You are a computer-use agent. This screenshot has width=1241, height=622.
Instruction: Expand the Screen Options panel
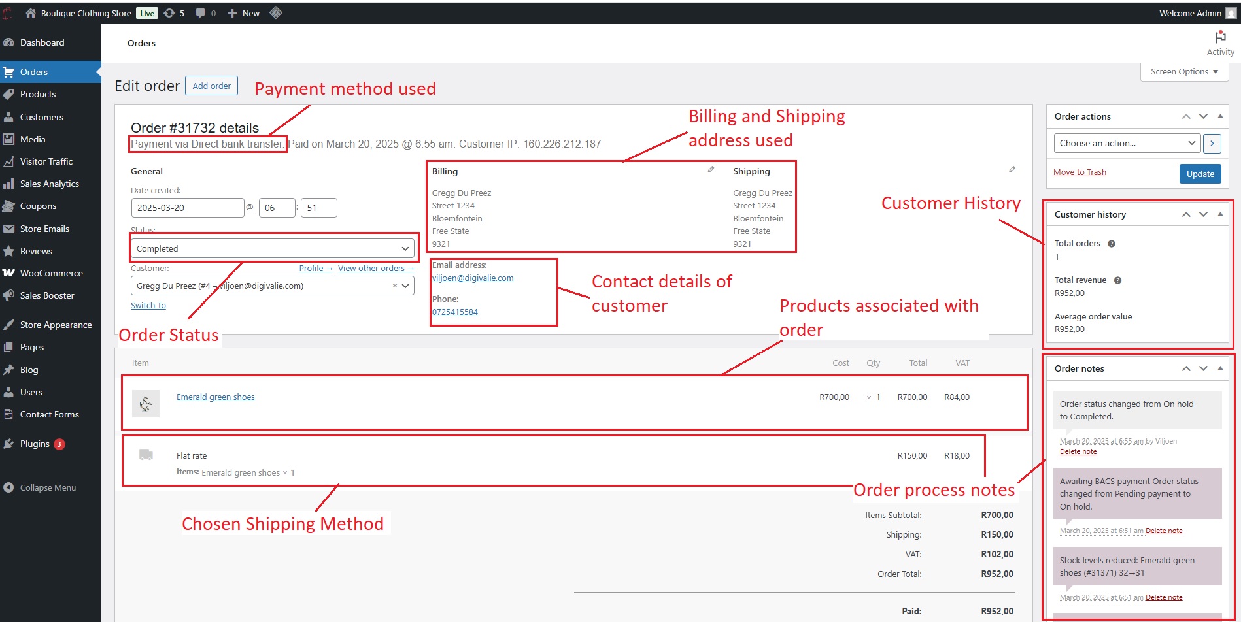(x=1183, y=72)
